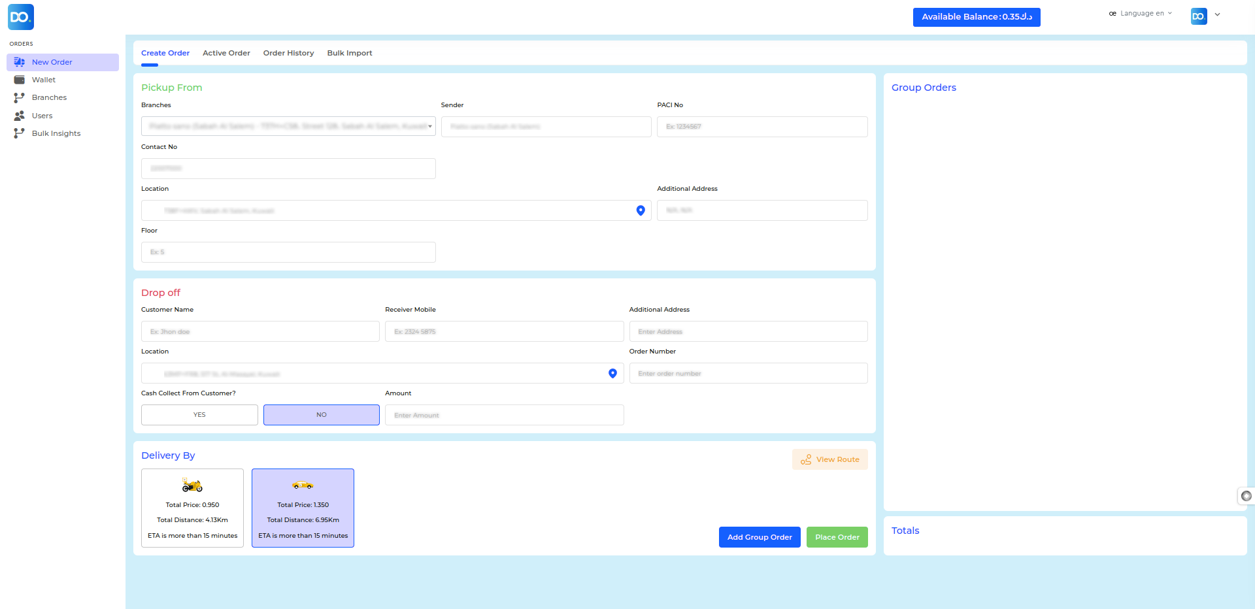Choose motorbike delivery option

pos(192,508)
